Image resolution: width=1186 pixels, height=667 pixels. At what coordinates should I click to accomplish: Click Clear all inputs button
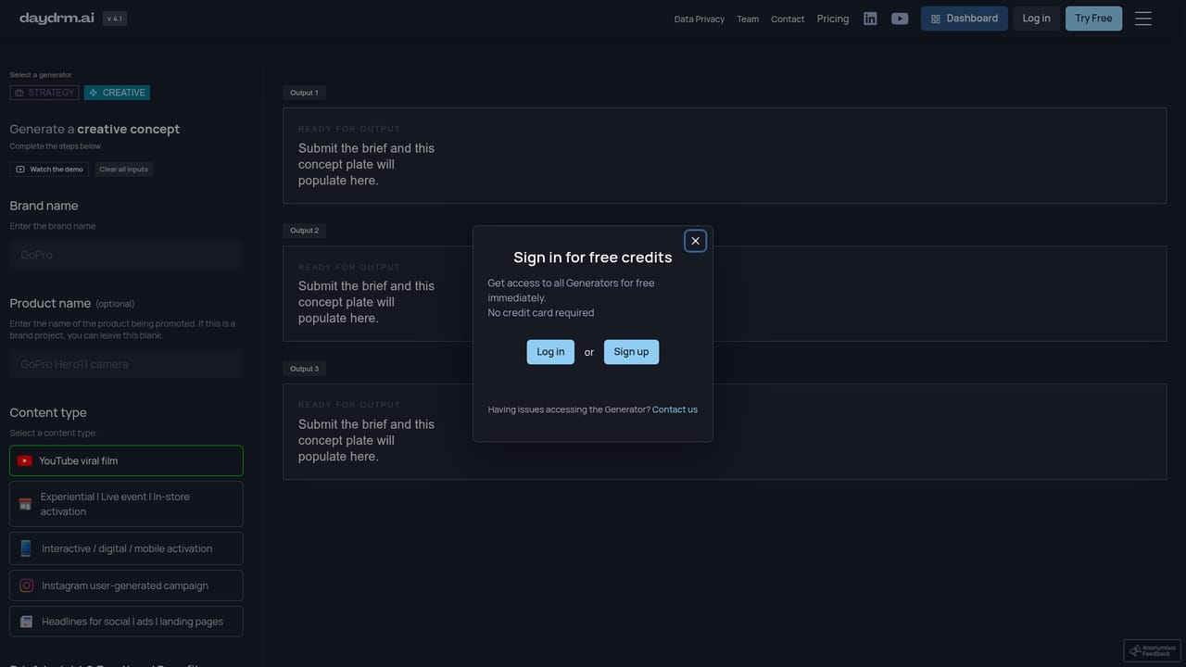123,170
